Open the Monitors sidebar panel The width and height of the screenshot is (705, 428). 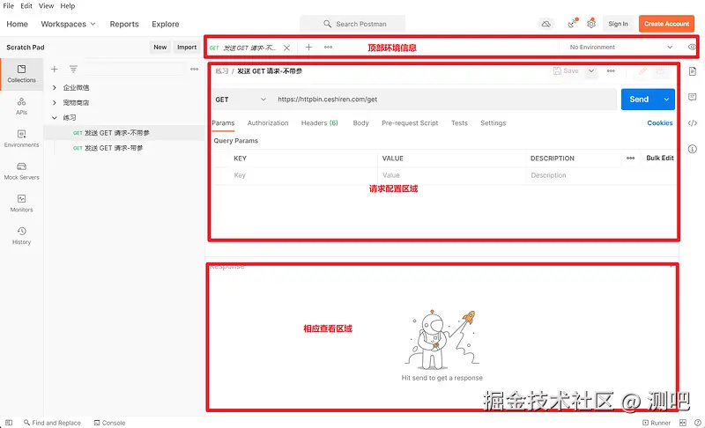[x=21, y=203]
